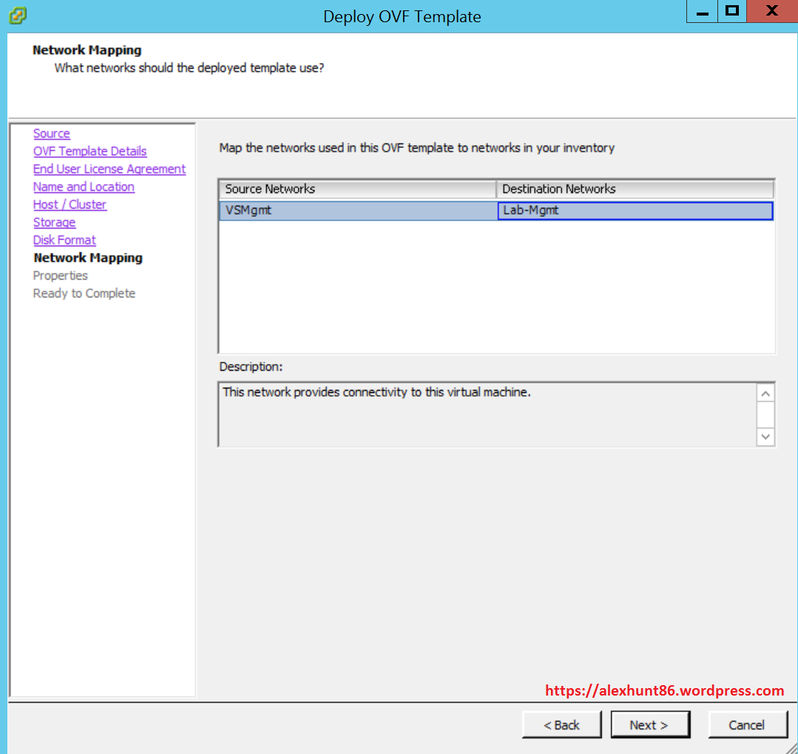The image size is (798, 754).
Task: Jump to Name and Location step
Action: (84, 187)
